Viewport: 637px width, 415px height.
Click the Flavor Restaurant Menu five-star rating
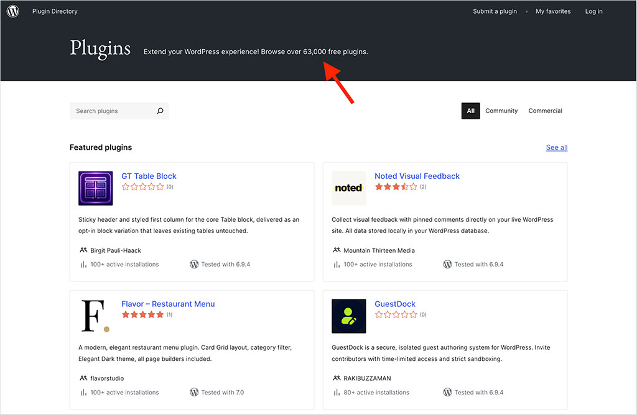142,314
